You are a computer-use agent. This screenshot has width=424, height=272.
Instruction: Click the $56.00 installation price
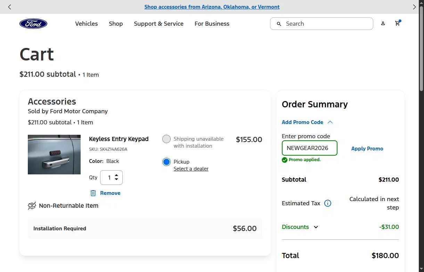click(x=245, y=229)
